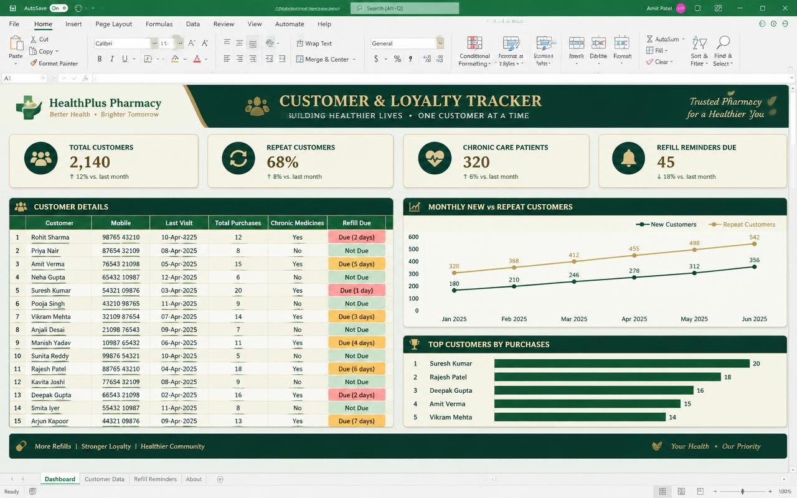
Task: Open the Formulas ribbon tab
Action: [x=159, y=24]
